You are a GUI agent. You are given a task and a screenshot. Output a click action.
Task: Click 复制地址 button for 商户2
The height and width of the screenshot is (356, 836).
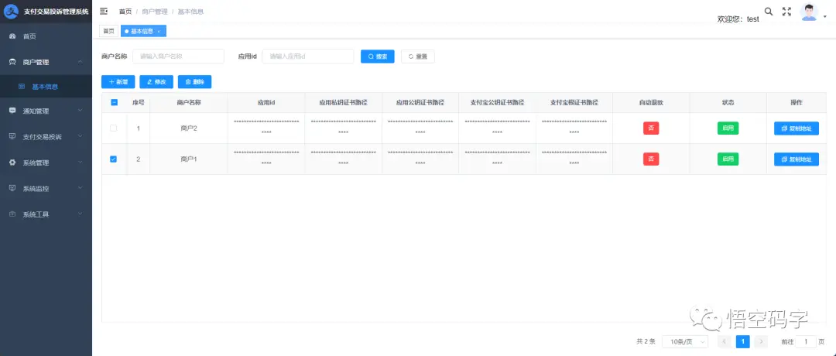coord(797,128)
